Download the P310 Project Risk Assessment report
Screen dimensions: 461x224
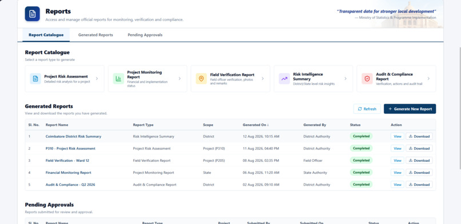pyautogui.click(x=419, y=148)
